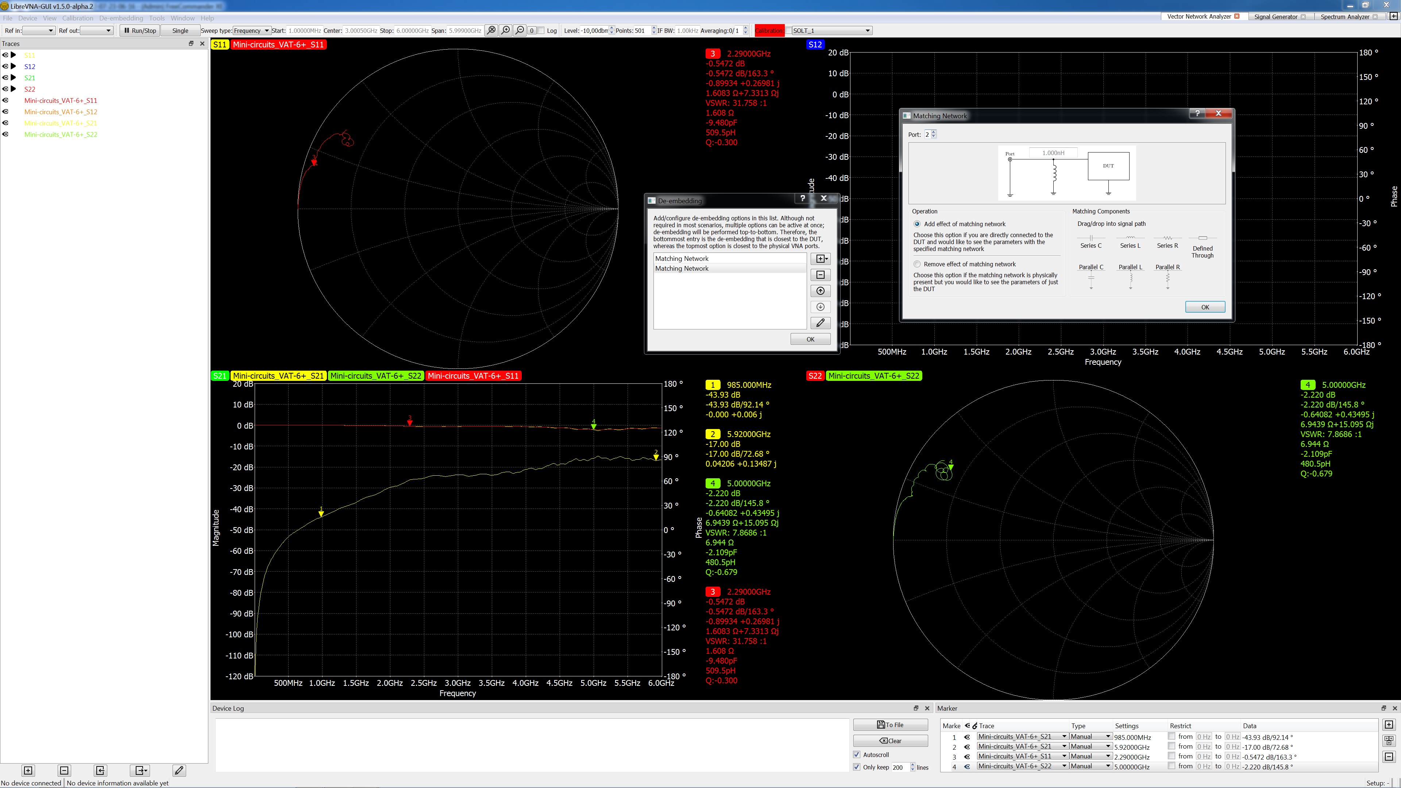Screen dimensions: 1401x788
Task: Click the import trace icon below Traces
Action: [100, 770]
